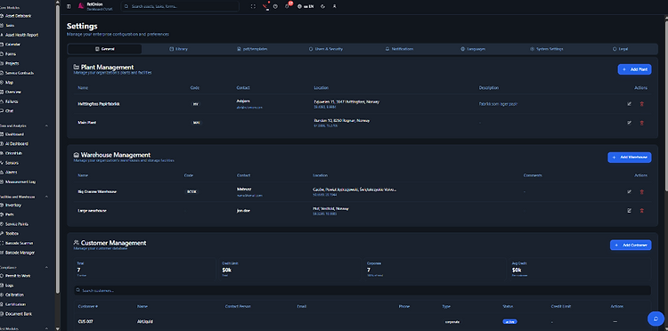The width and height of the screenshot is (668, 331).
Task: Delete the Hellingfoss plant row
Action: point(641,104)
